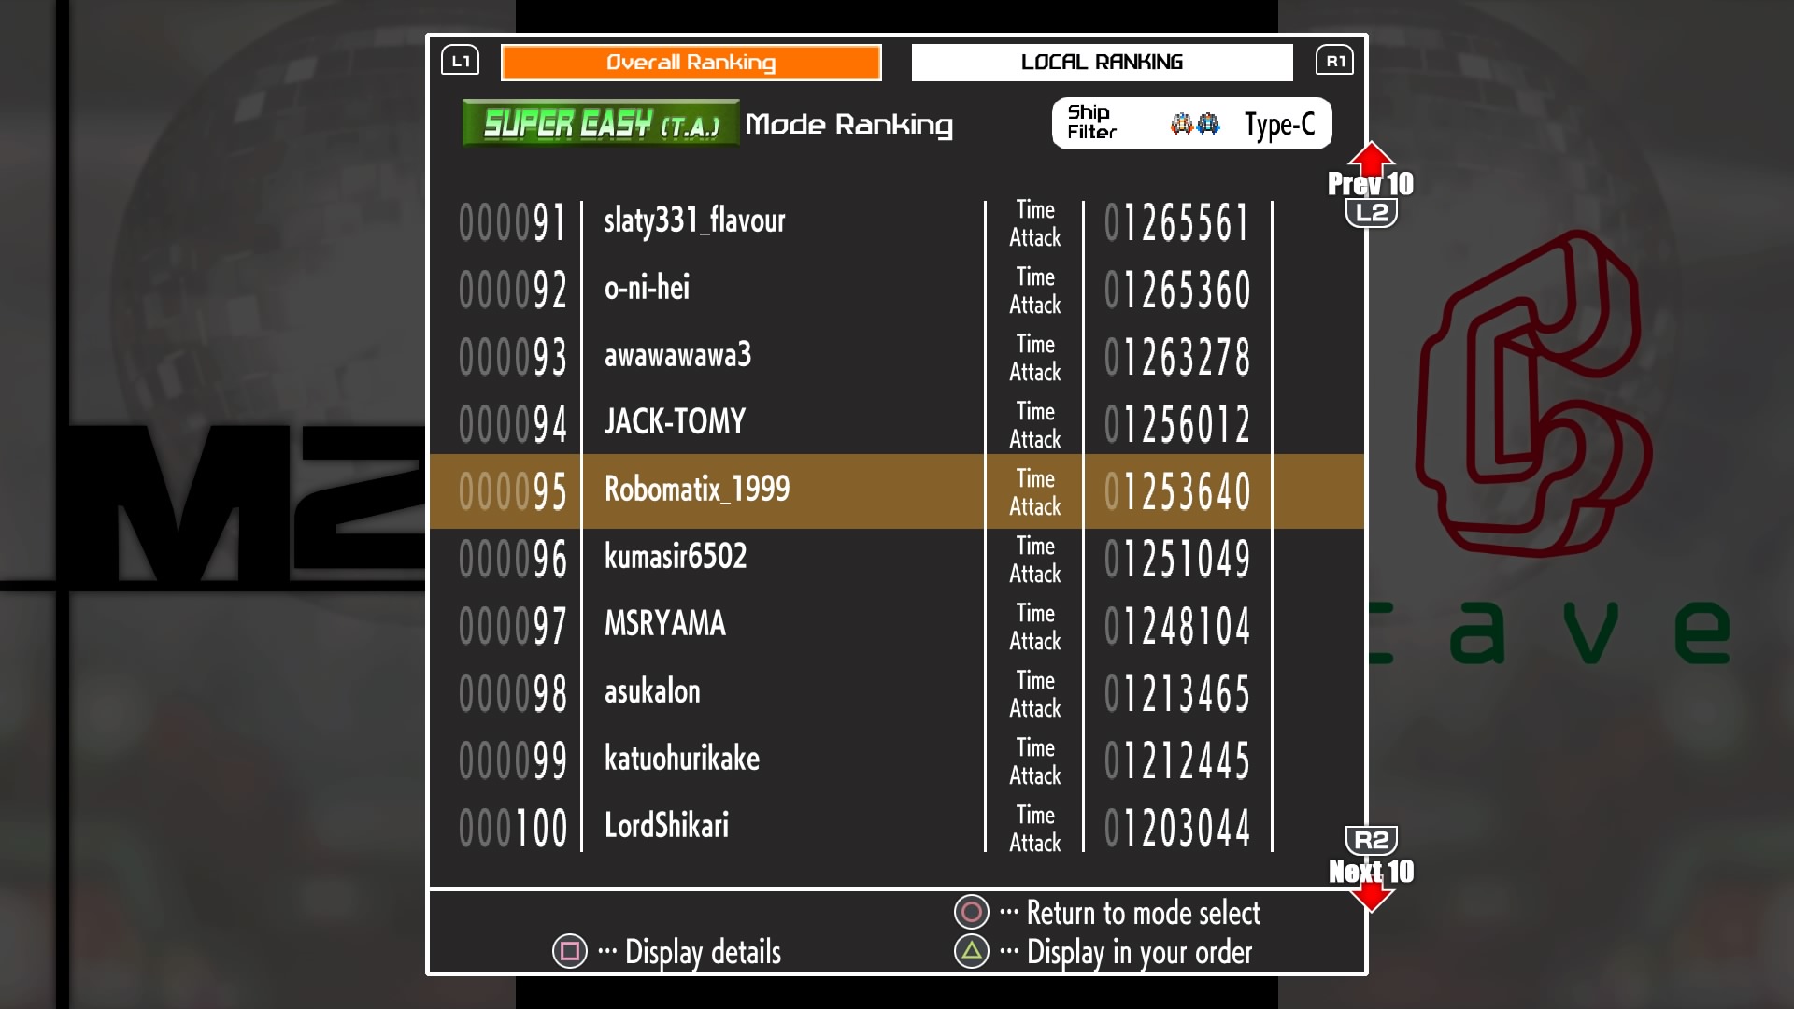Switch to the LOCAL RANKING tab
The width and height of the screenshot is (1794, 1009).
click(1102, 63)
